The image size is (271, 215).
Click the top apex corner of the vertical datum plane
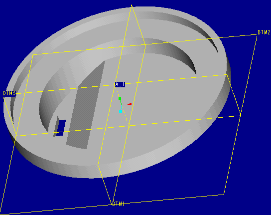click(x=132, y=5)
